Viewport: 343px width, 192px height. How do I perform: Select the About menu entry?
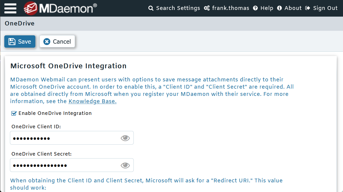[293, 8]
